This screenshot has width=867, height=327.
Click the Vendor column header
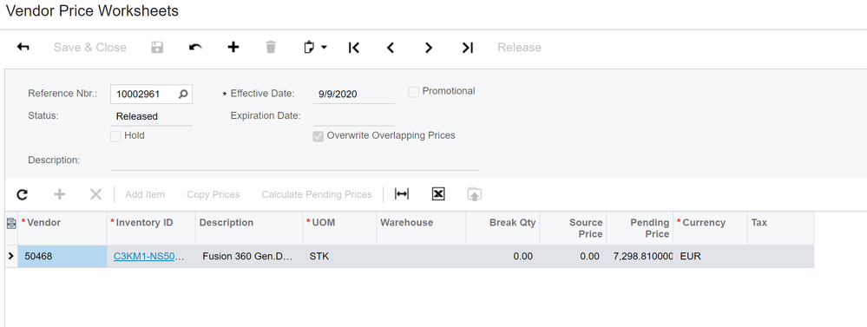click(x=62, y=228)
